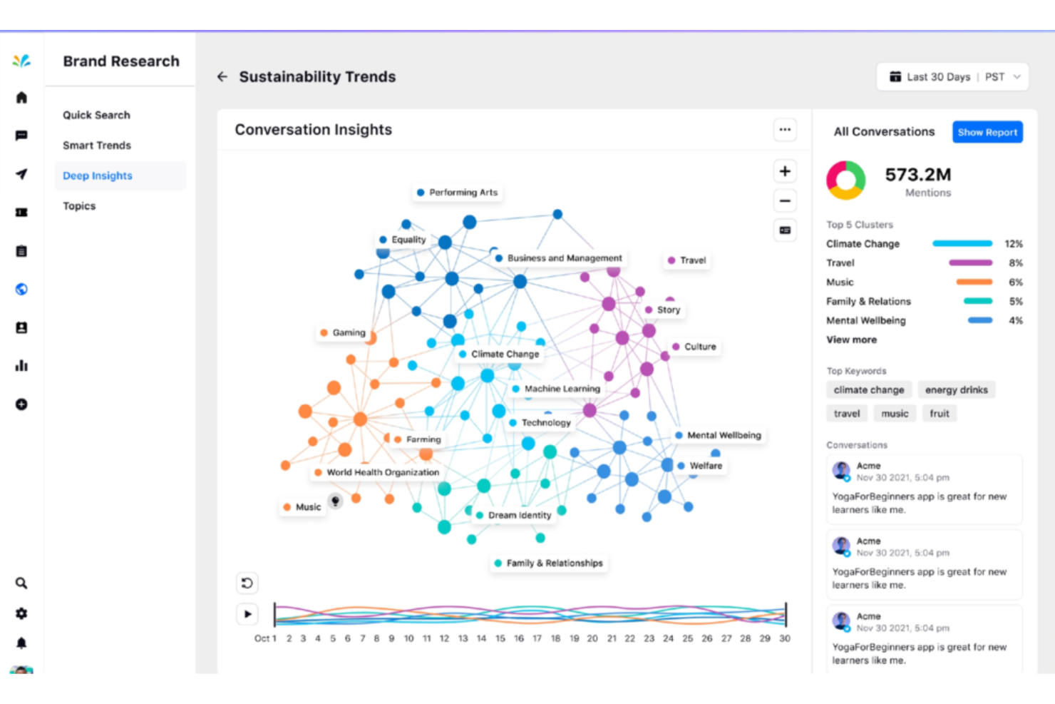Image resolution: width=1055 pixels, height=704 pixels.
Task: Open the globe icon in sidebar
Action: click(21, 289)
